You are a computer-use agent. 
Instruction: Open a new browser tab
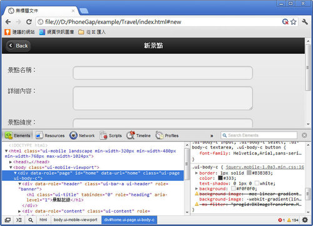pos(84,11)
